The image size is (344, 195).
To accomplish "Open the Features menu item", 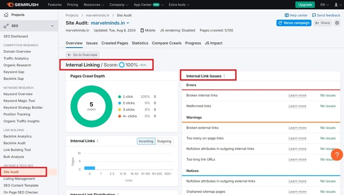I will tap(55, 5).
